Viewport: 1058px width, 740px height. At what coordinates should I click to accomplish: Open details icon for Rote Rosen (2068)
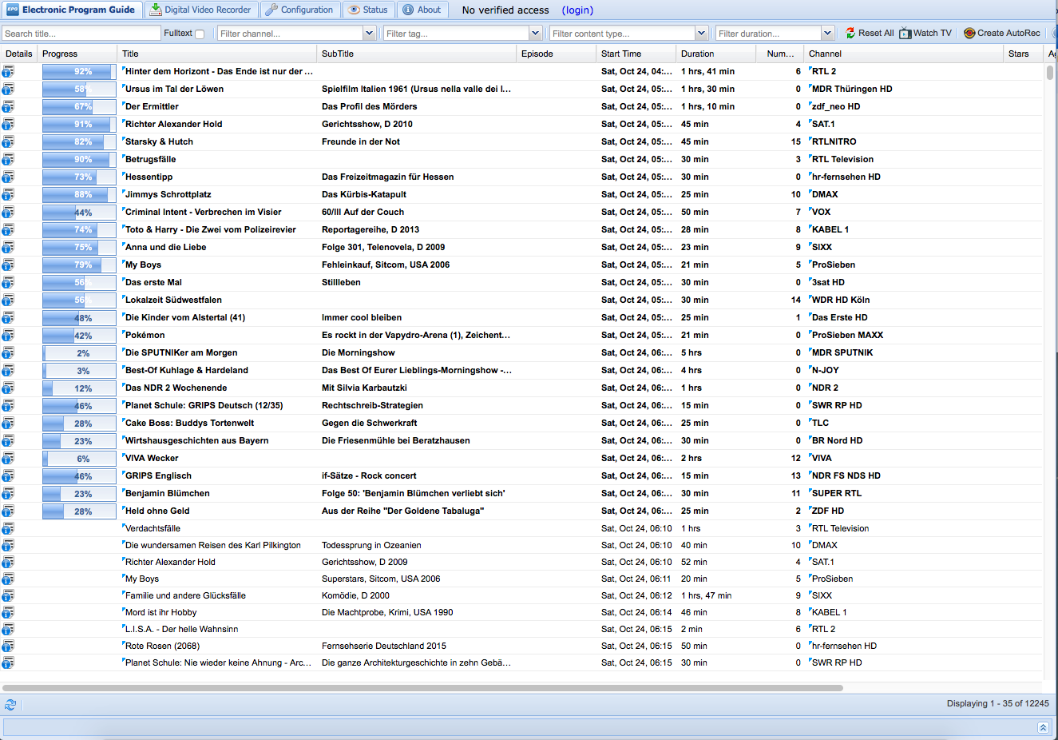point(8,646)
